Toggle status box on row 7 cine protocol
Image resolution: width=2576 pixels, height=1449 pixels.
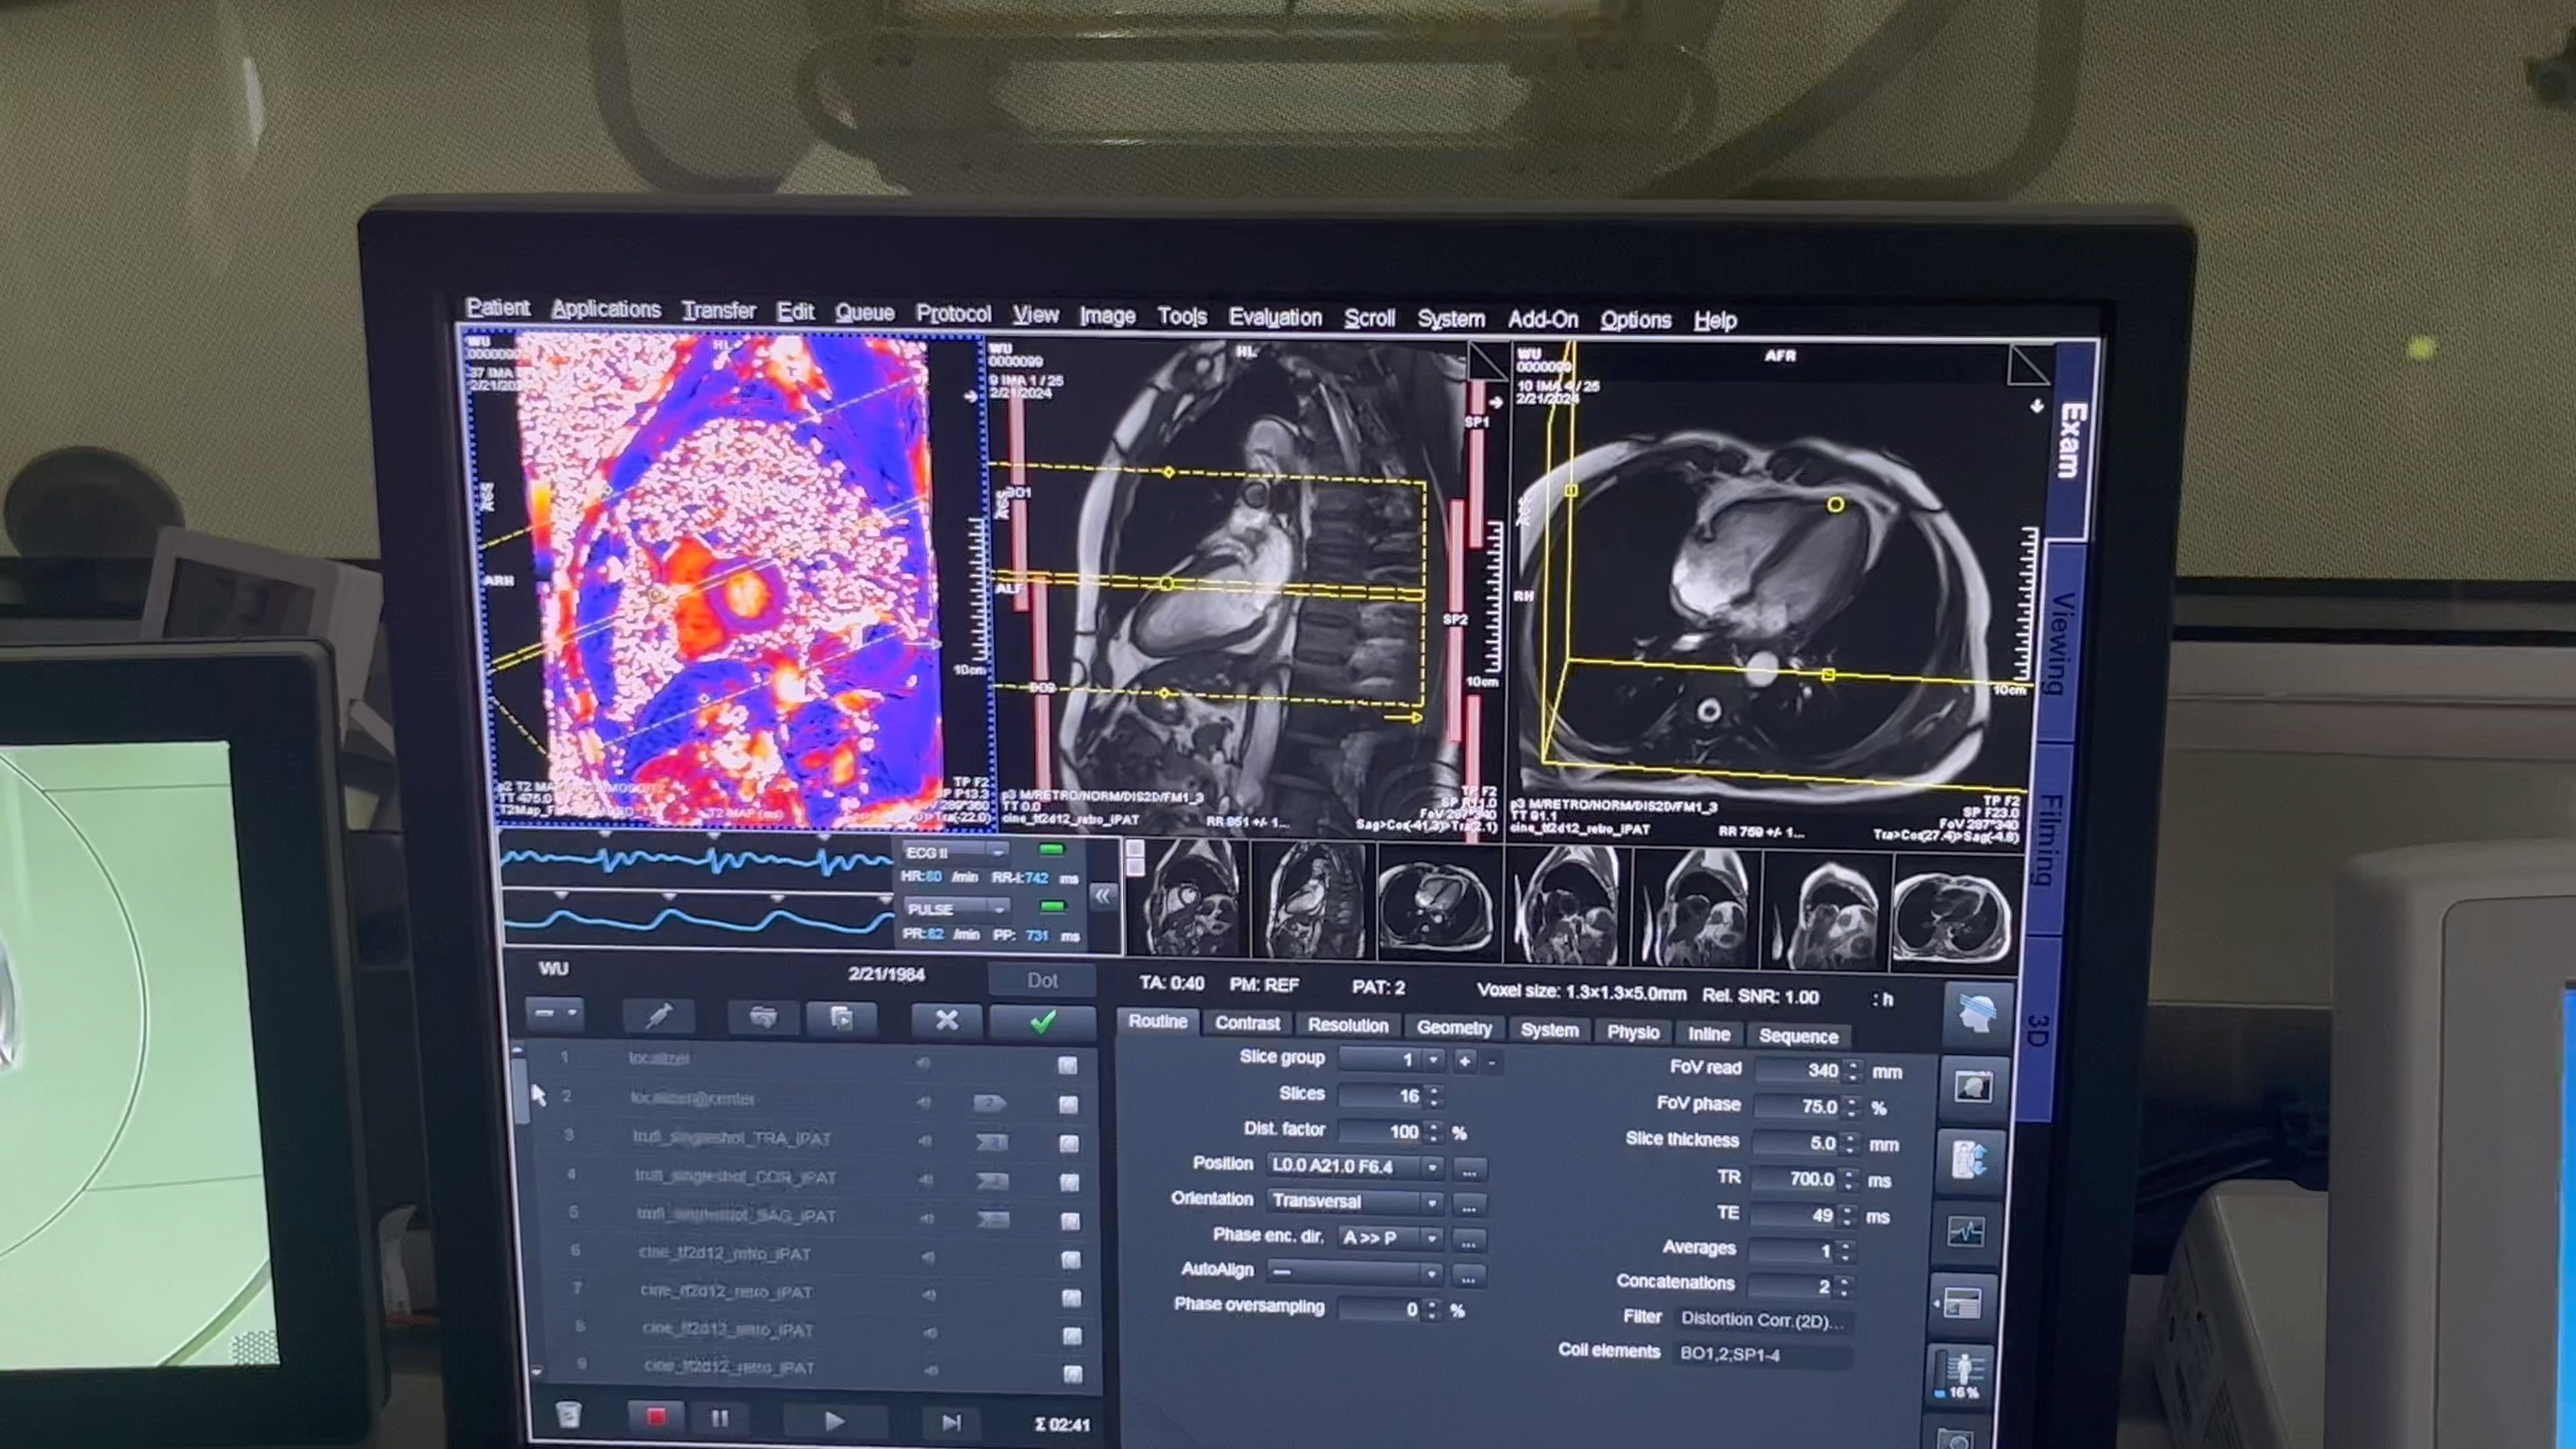click(1071, 1298)
